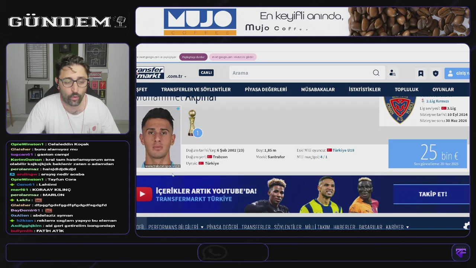Open the national team matches 4 link
Image resolution: width=476 pixels, height=268 pixels.
[x=321, y=157]
